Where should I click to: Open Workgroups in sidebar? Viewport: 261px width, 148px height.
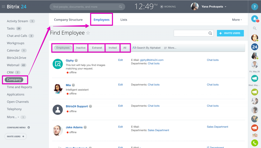[16, 43]
